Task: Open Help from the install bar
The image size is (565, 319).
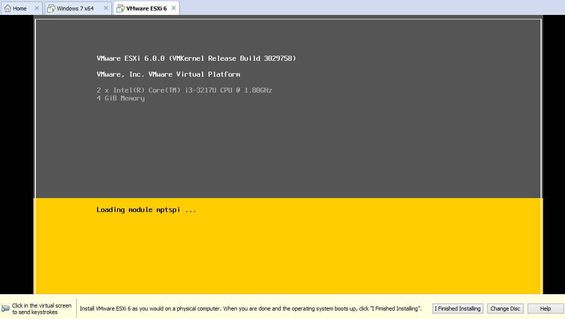Action: click(x=546, y=309)
